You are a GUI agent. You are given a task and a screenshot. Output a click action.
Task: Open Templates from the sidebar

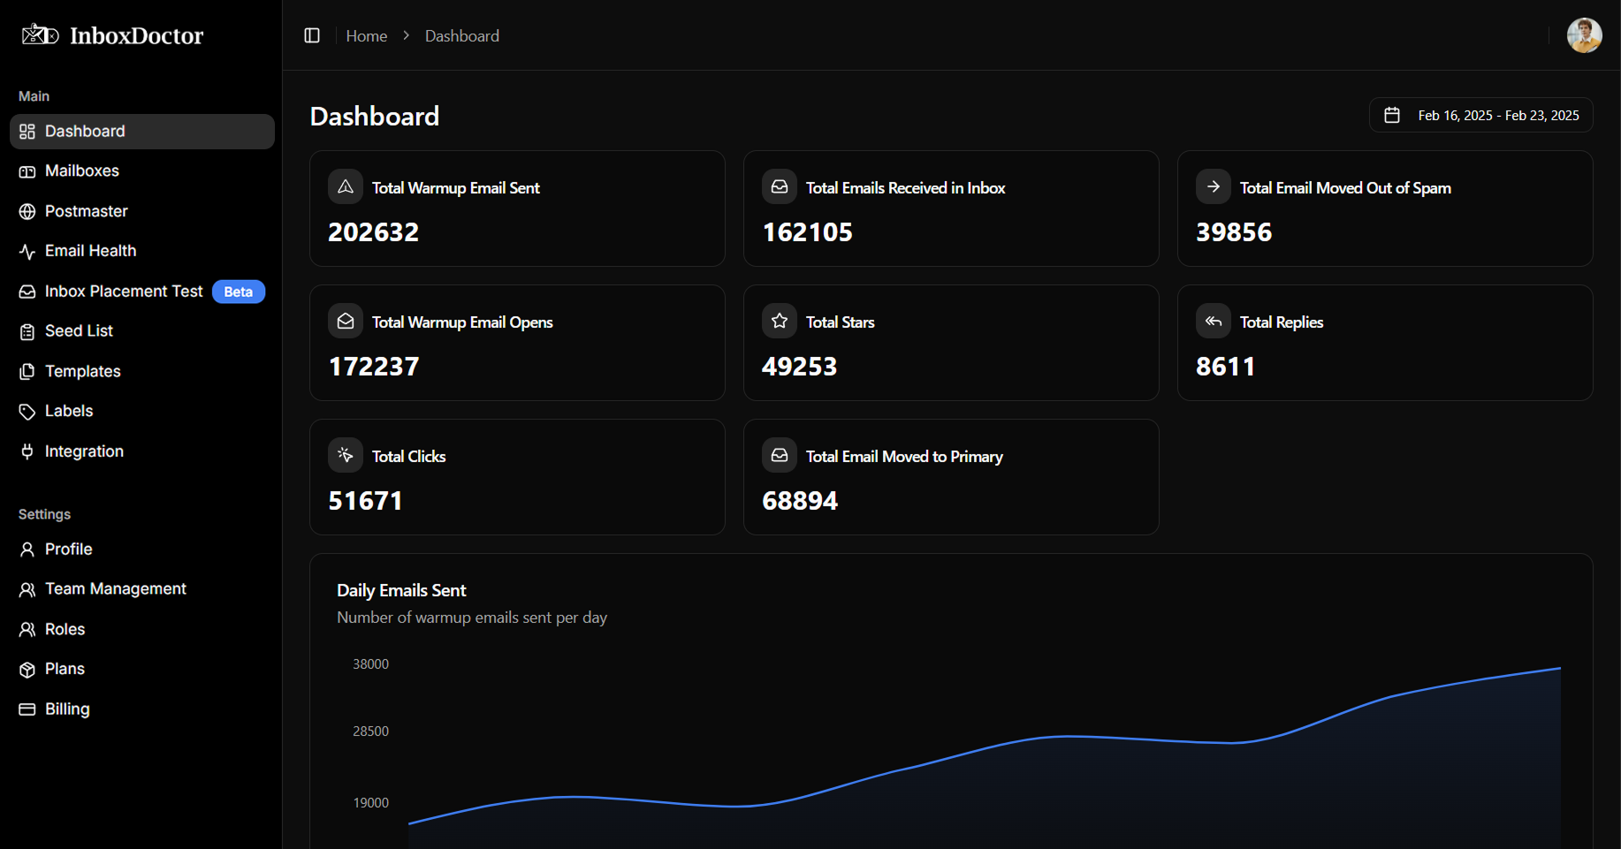[82, 371]
